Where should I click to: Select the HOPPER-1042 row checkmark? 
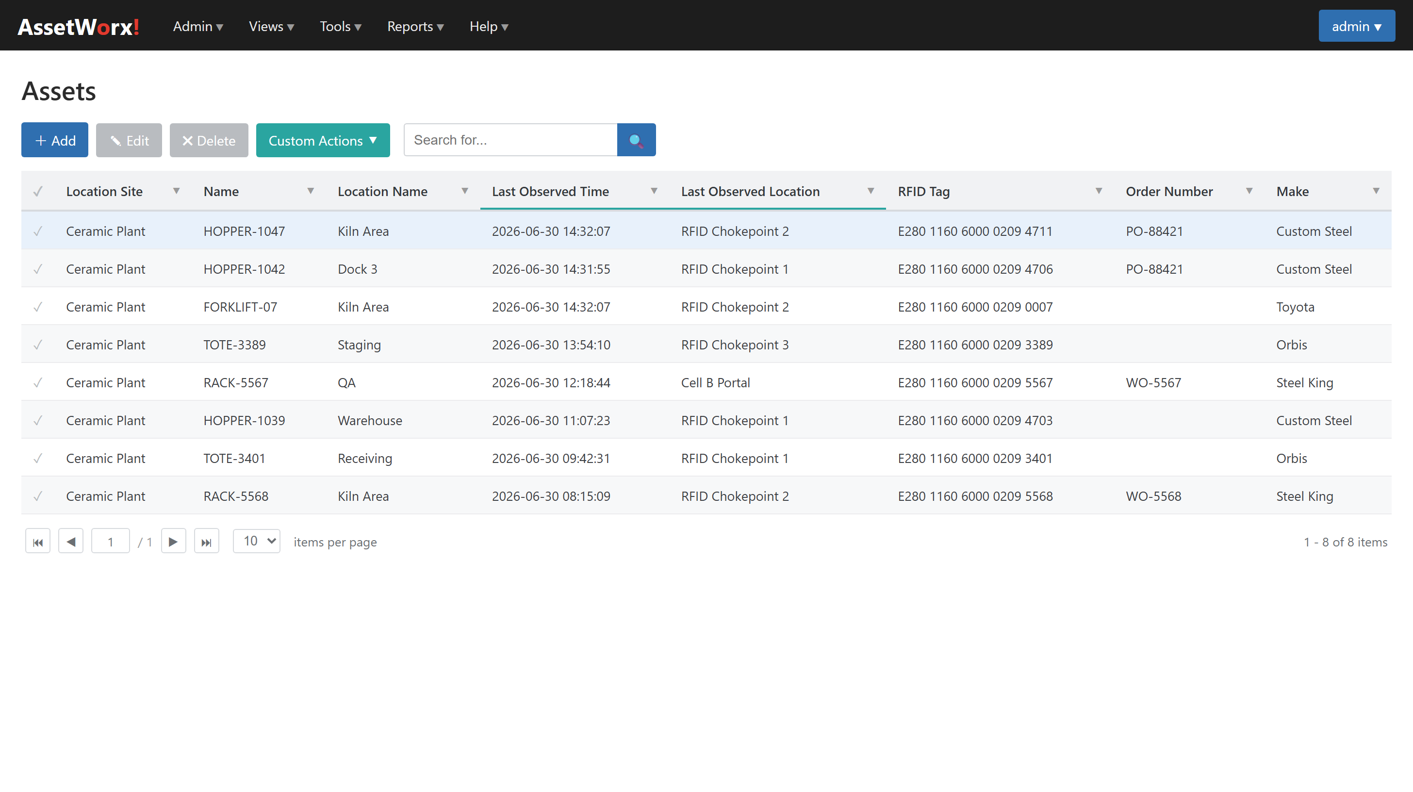click(x=38, y=269)
